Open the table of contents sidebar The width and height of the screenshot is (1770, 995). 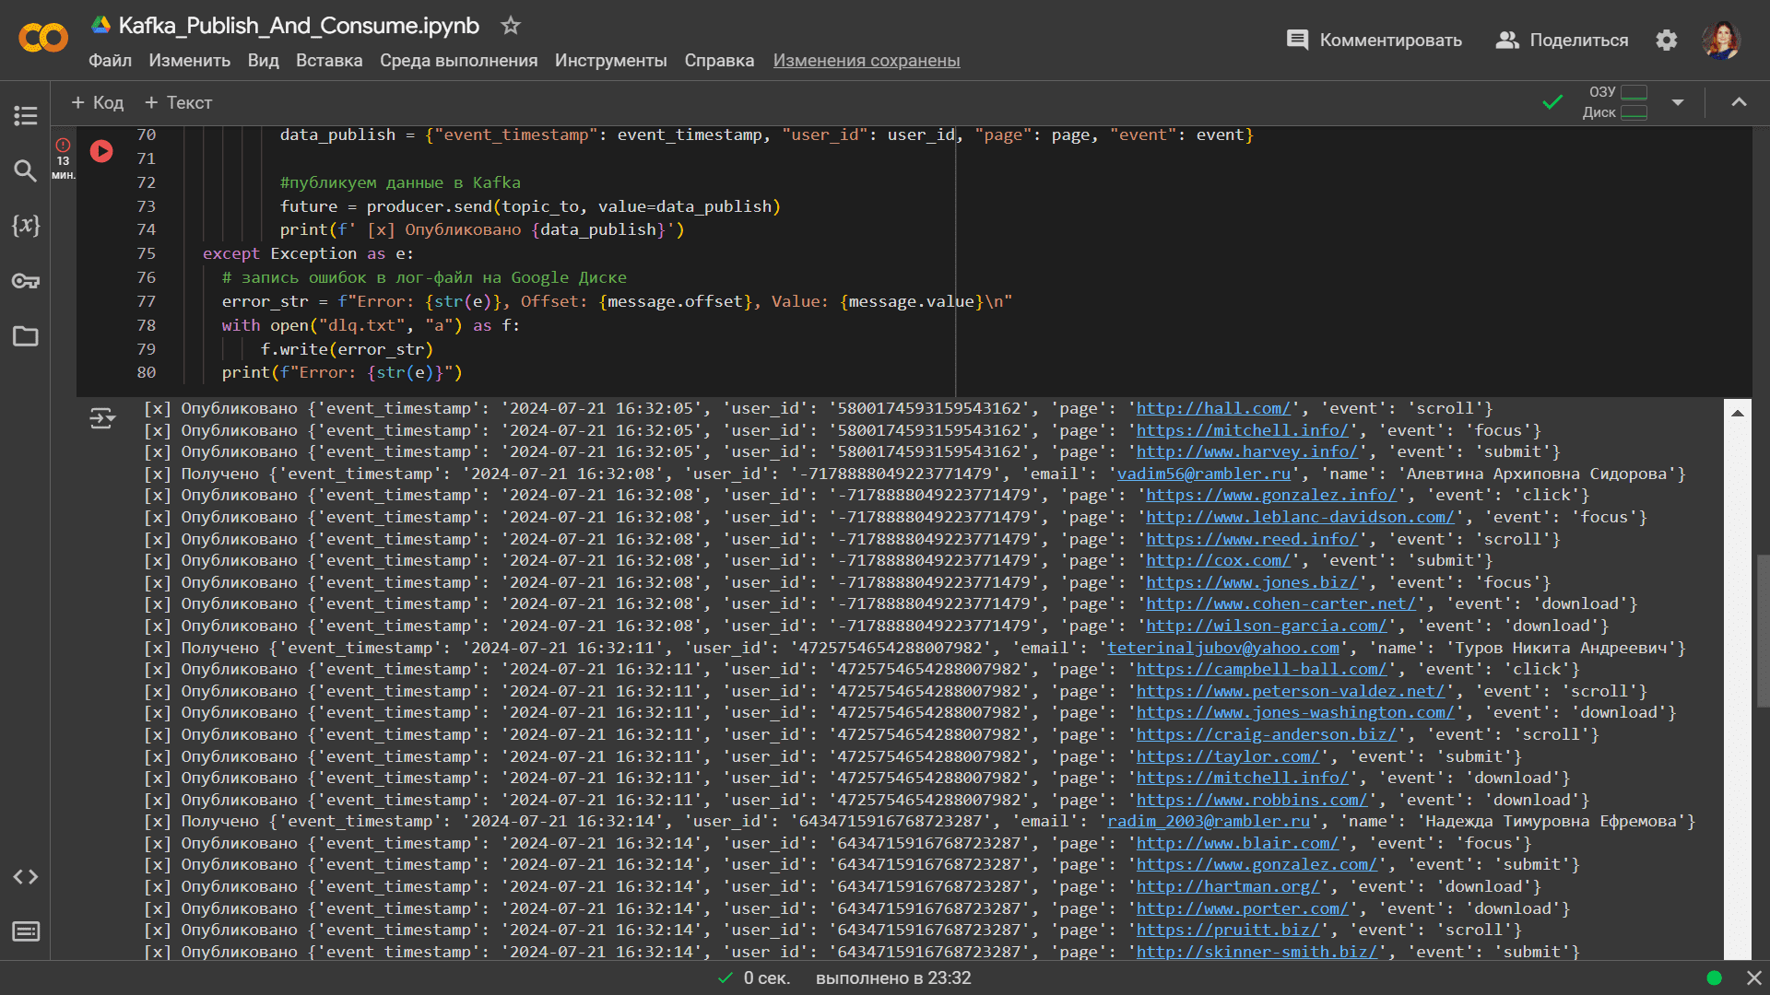tap(25, 115)
